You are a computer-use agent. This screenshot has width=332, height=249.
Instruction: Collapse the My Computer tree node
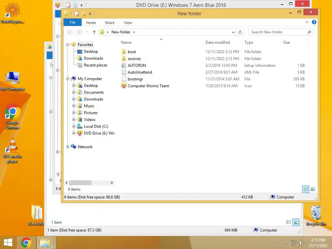pyautogui.click(x=67, y=78)
